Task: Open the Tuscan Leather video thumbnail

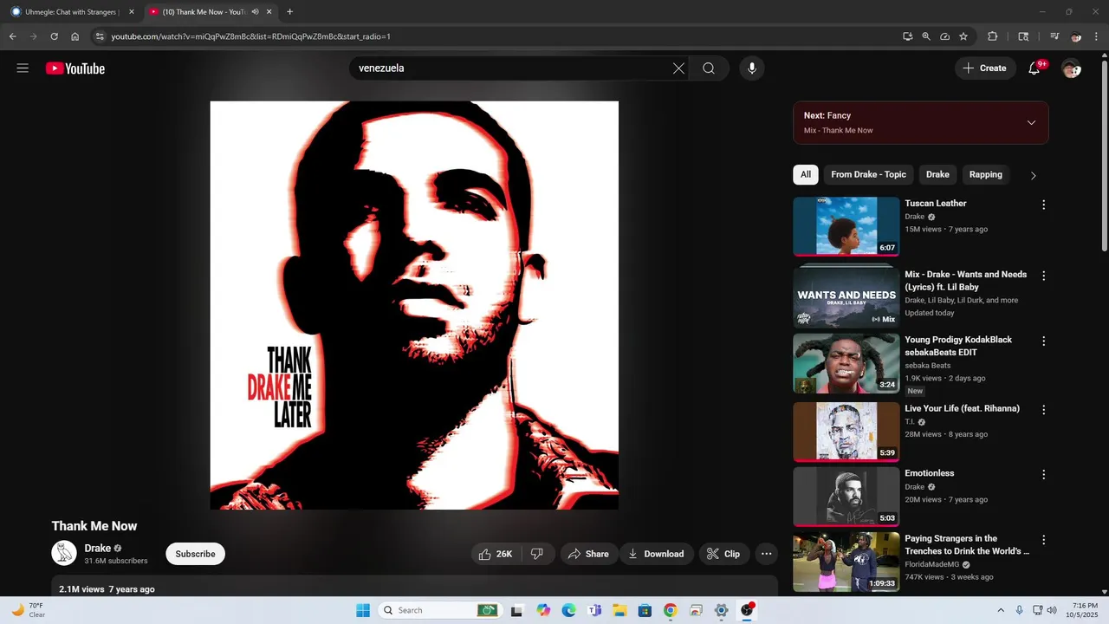Action: tap(846, 226)
